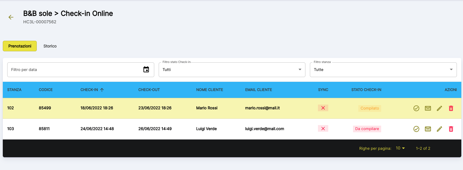Click the back arrow next to B&B sole
Viewport: 463px width, 170px height.
point(11,17)
